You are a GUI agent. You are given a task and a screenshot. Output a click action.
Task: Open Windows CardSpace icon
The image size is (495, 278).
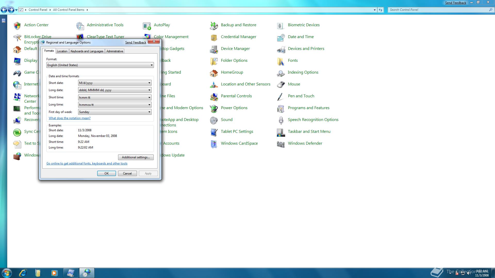214,144
